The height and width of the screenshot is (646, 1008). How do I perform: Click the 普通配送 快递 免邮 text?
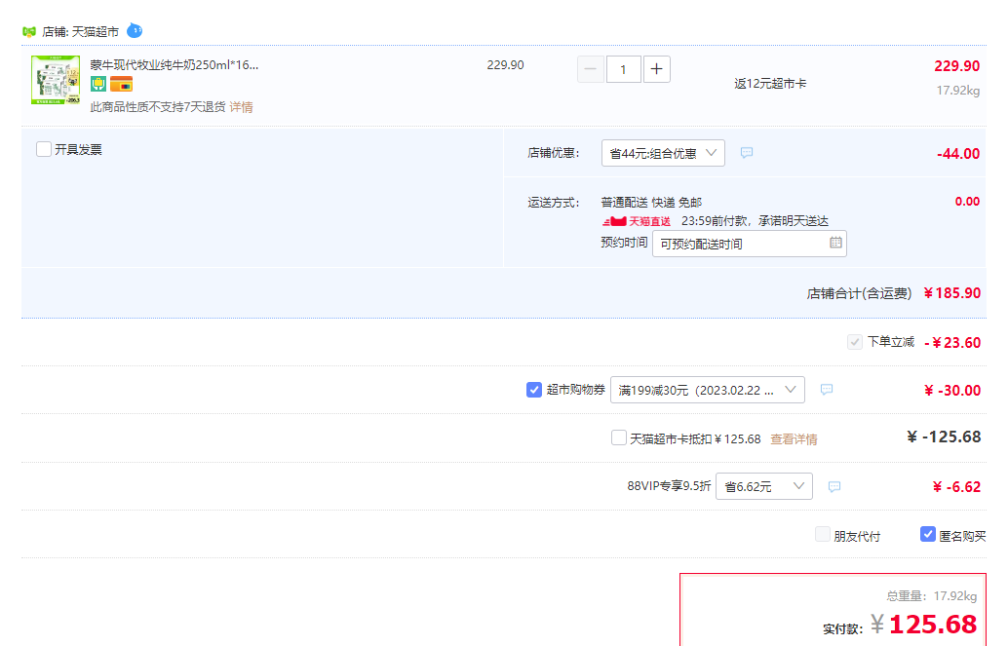tap(651, 203)
